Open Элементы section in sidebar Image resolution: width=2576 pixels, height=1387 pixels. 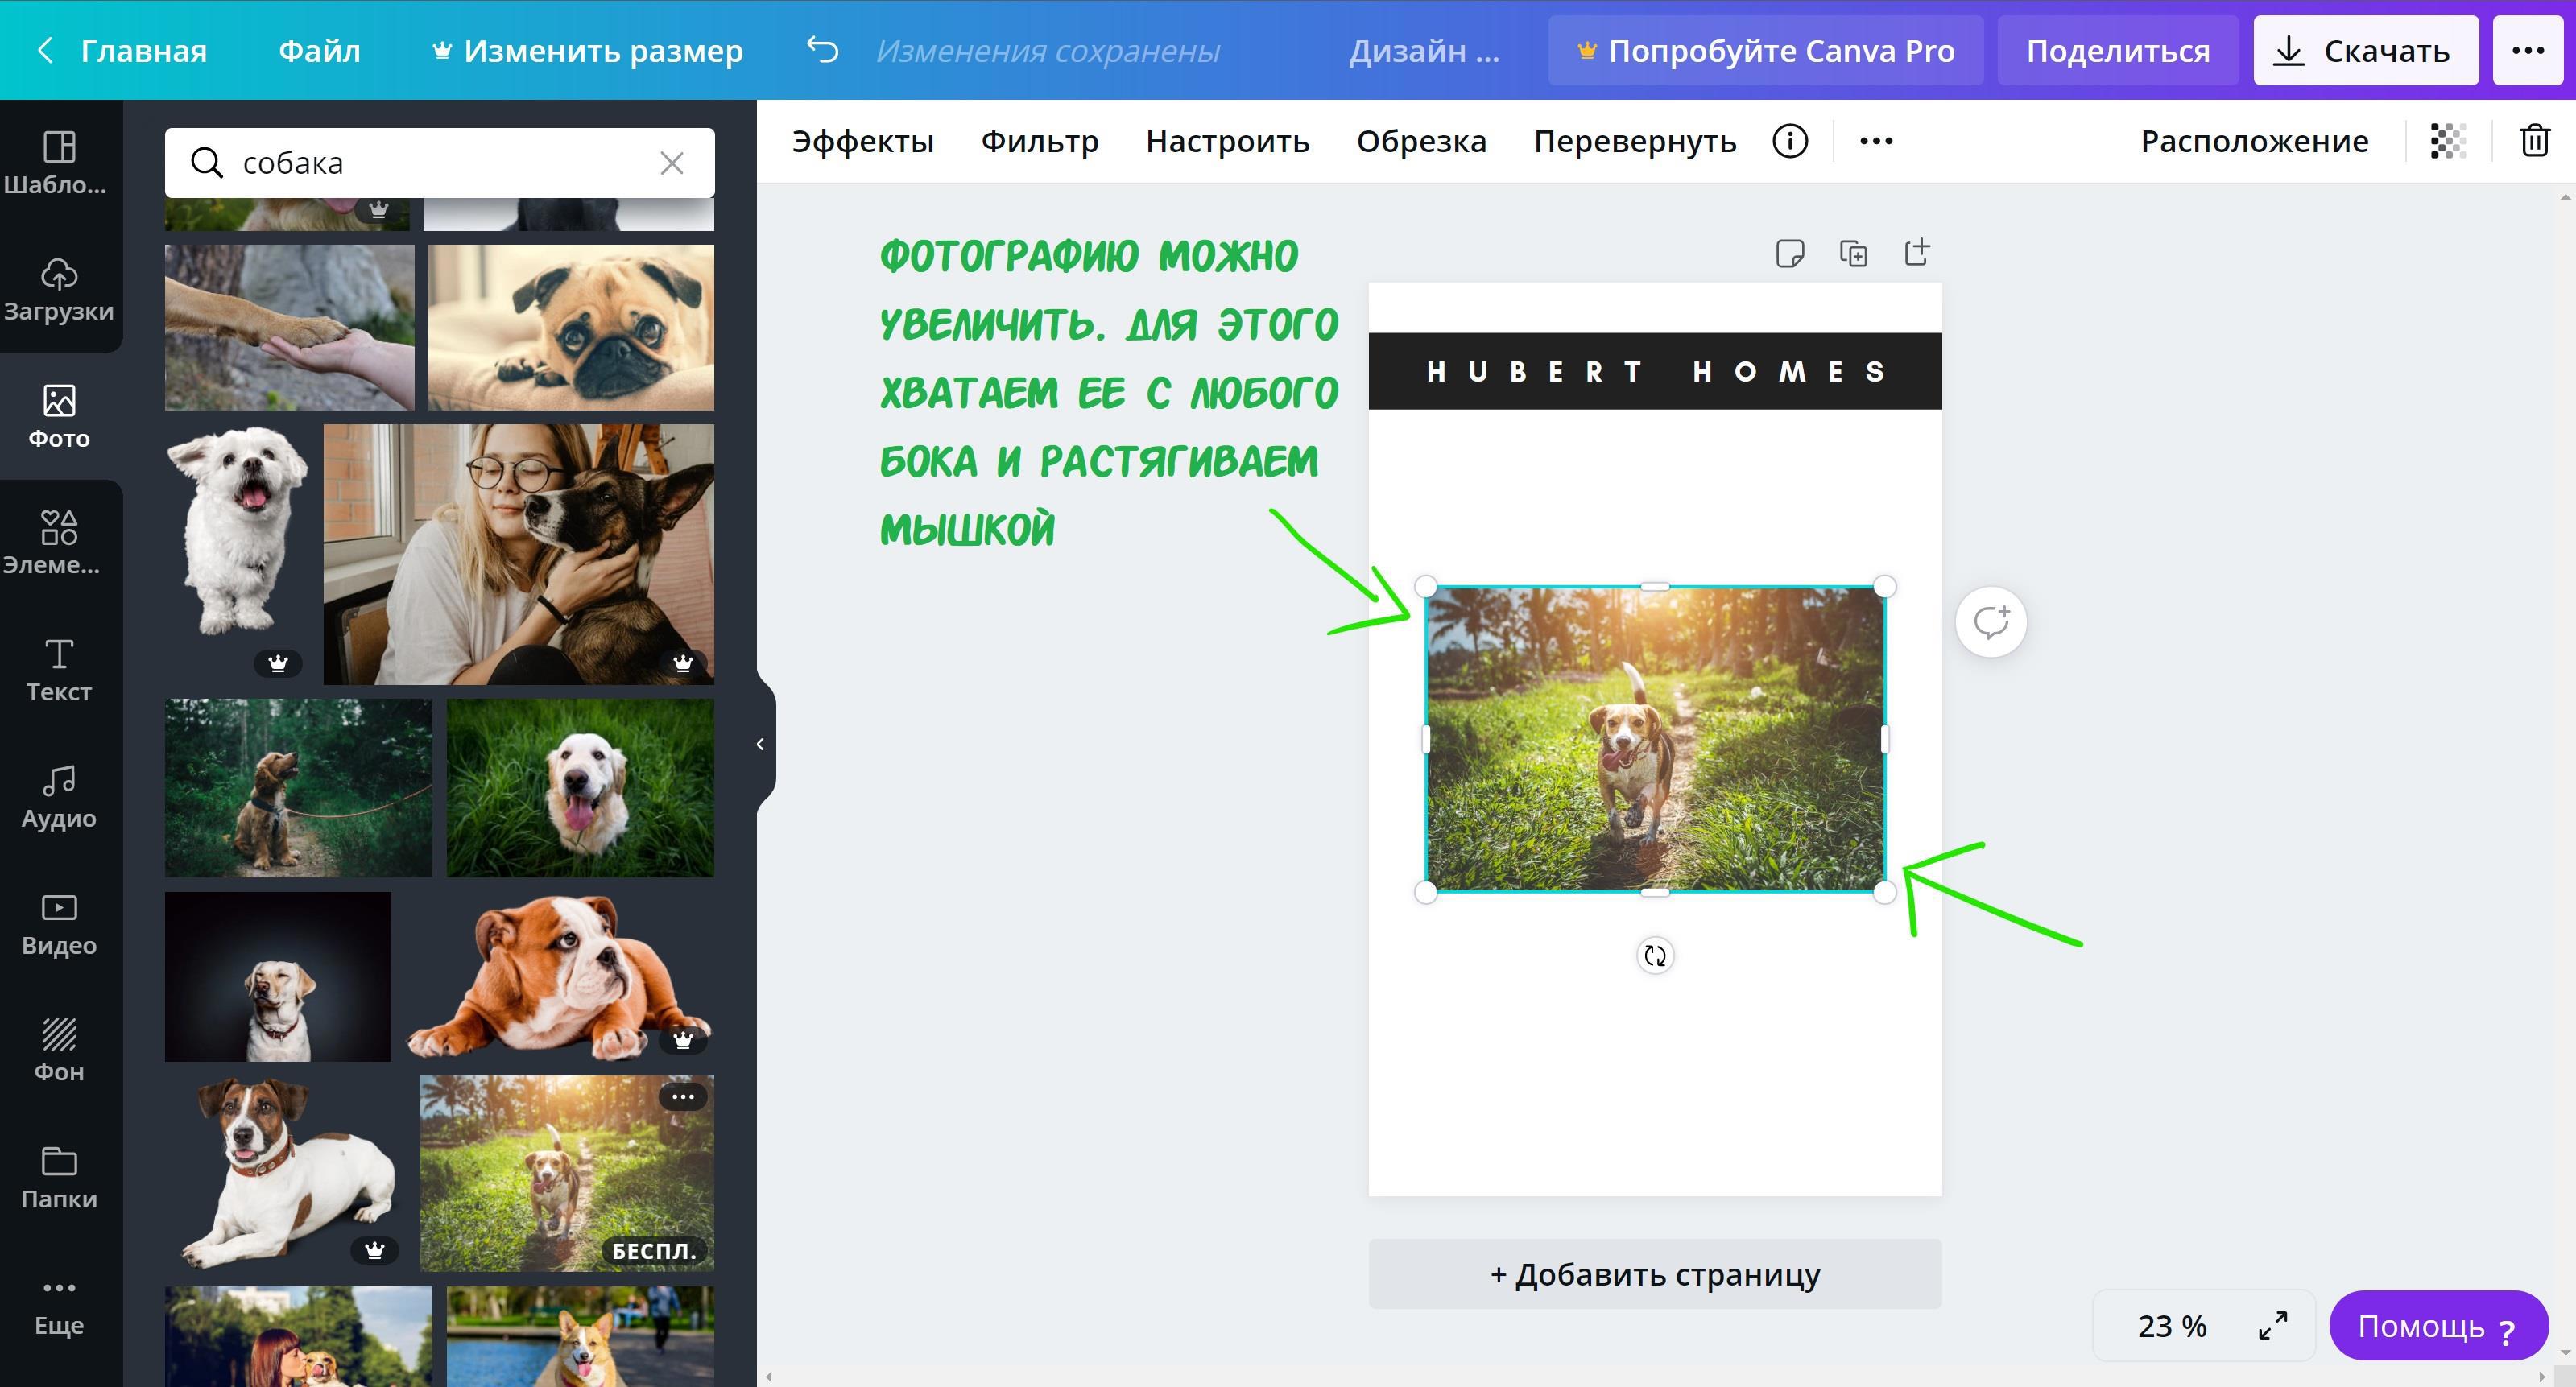pyautogui.click(x=59, y=542)
